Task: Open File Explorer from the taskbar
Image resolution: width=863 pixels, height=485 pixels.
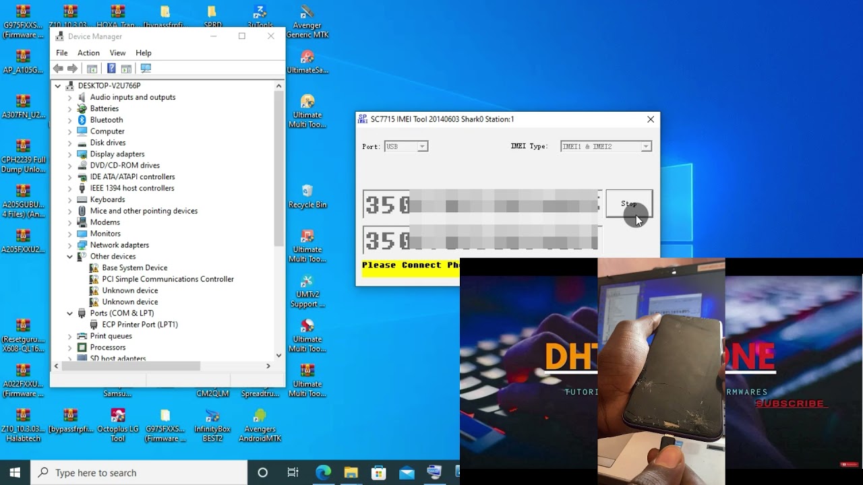Action: [351, 472]
